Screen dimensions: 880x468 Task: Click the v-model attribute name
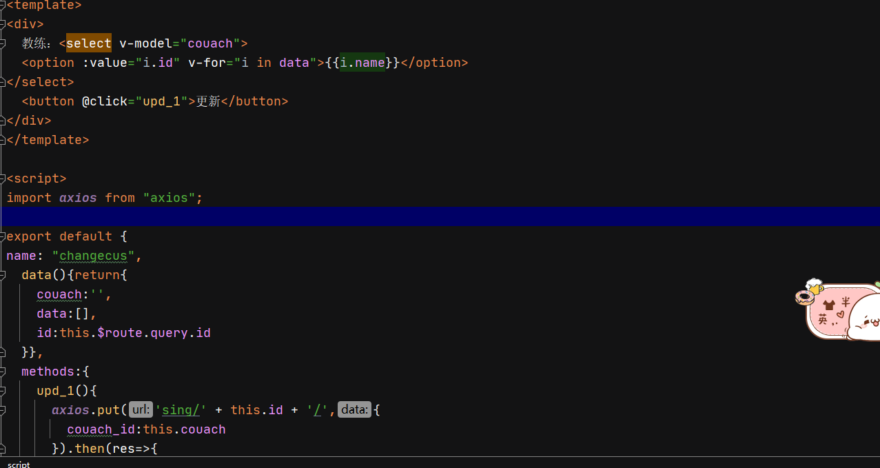(145, 43)
